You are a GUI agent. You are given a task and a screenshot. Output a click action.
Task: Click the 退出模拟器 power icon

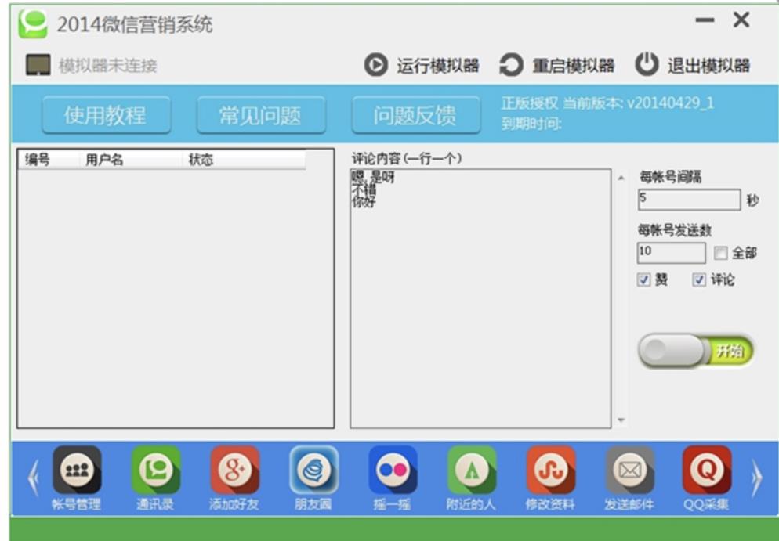click(647, 64)
